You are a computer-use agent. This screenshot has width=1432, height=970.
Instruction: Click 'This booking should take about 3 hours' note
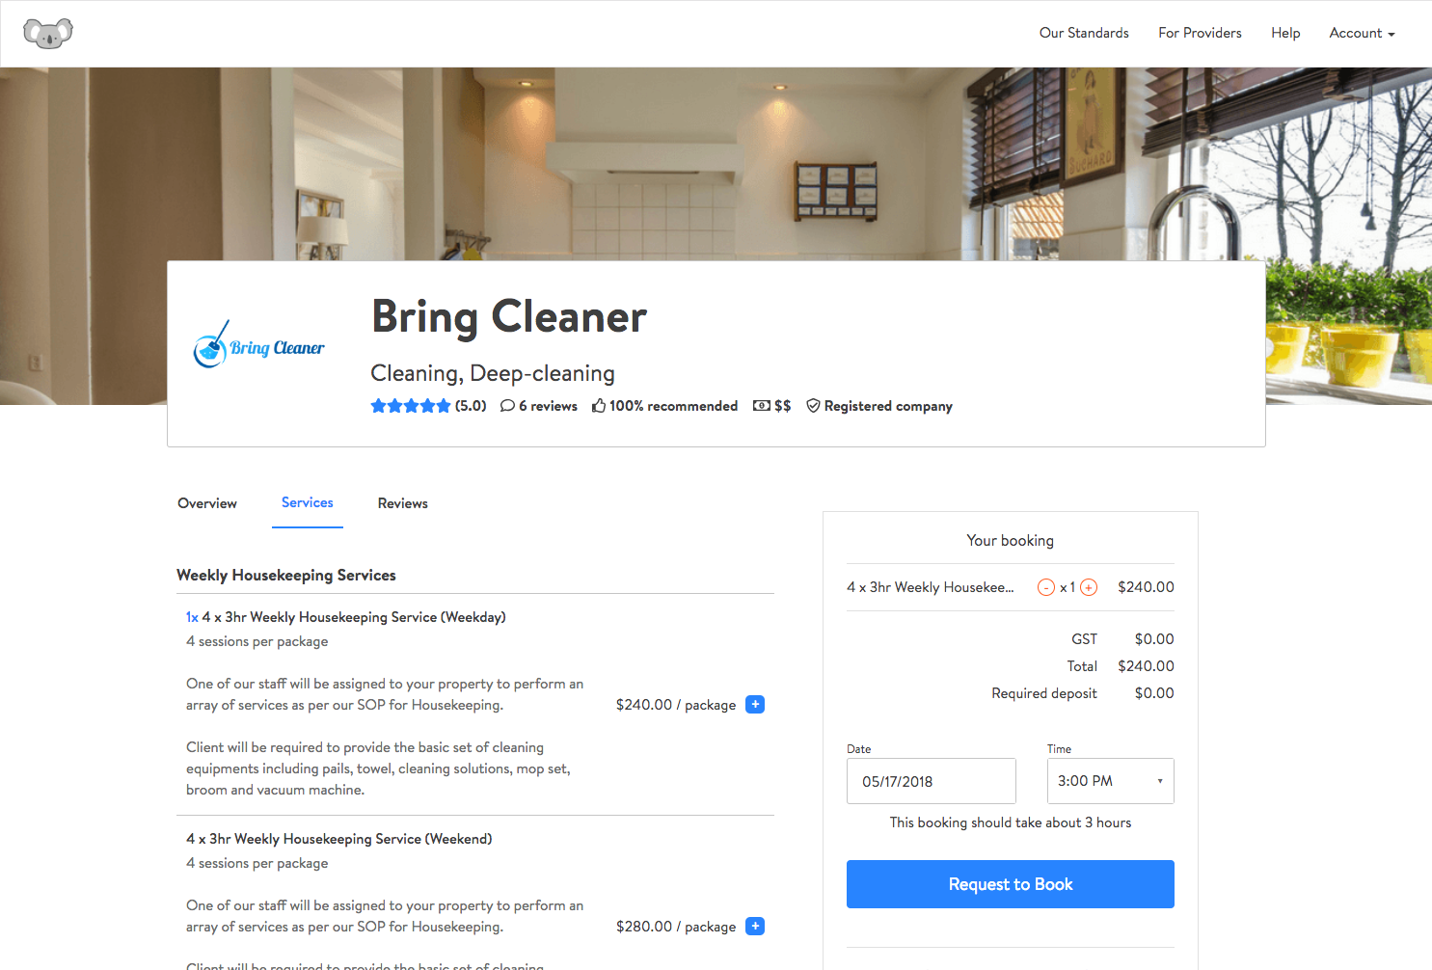pos(1011,822)
